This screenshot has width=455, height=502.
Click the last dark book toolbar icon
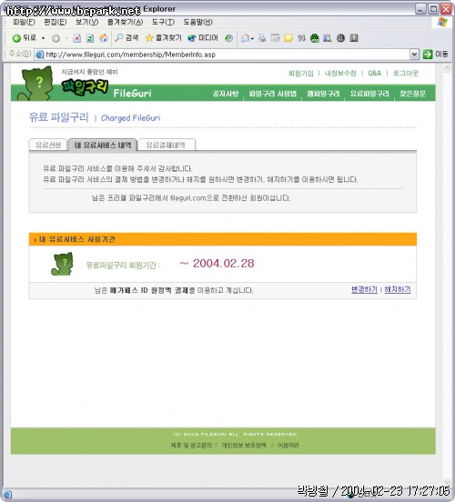(x=354, y=38)
